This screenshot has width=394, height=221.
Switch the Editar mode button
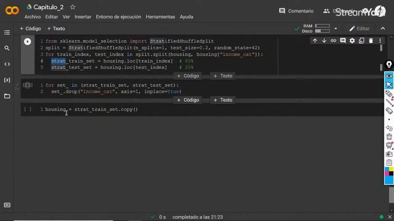(x=360, y=29)
